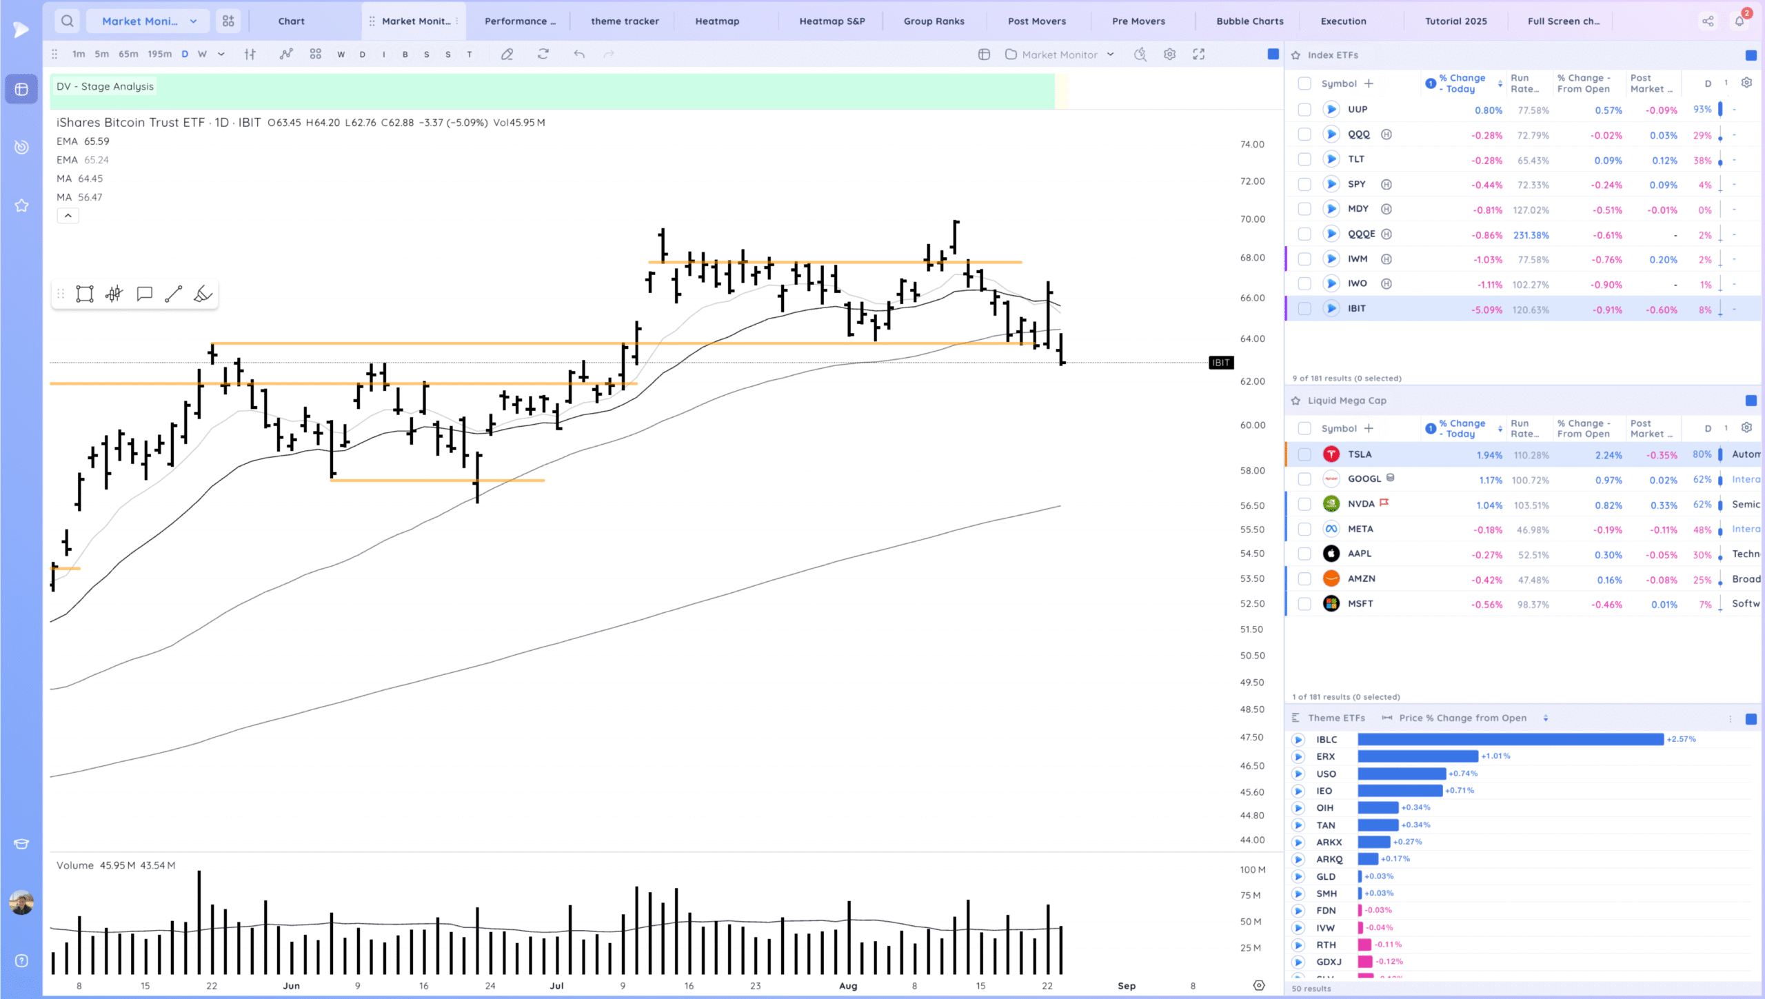This screenshot has width=1765, height=999.
Task: Select the 195m timeframe
Action: 159,54
